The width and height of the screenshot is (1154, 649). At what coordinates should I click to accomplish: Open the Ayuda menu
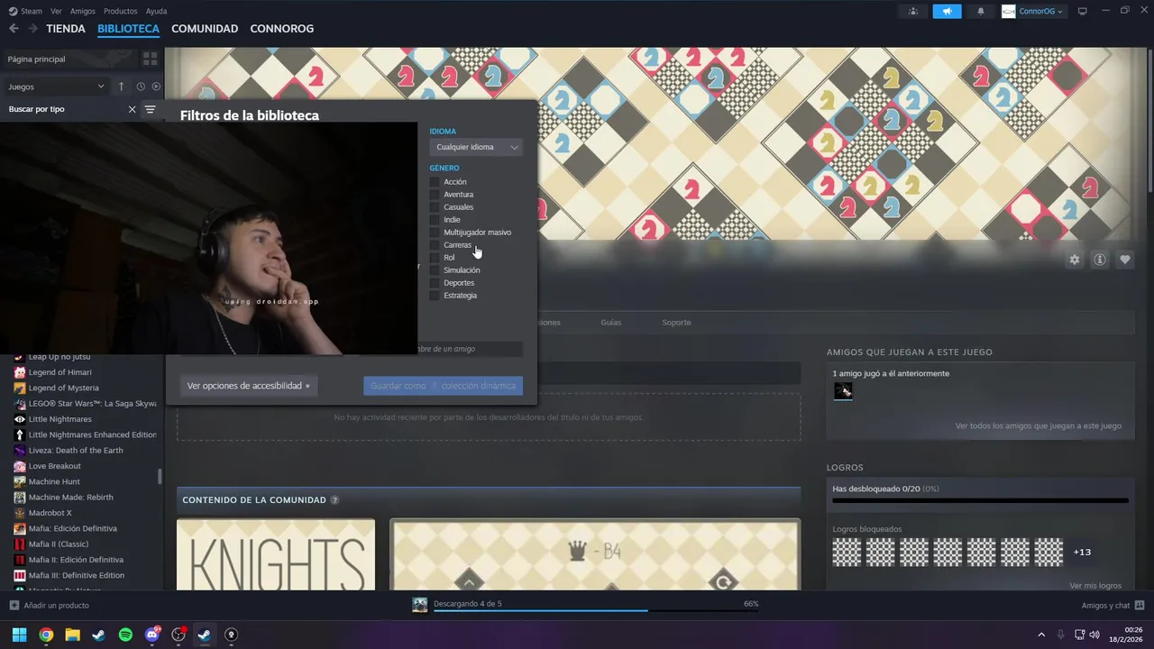tap(156, 12)
